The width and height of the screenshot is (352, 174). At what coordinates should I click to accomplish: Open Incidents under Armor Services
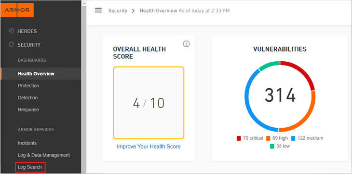tap(27, 143)
